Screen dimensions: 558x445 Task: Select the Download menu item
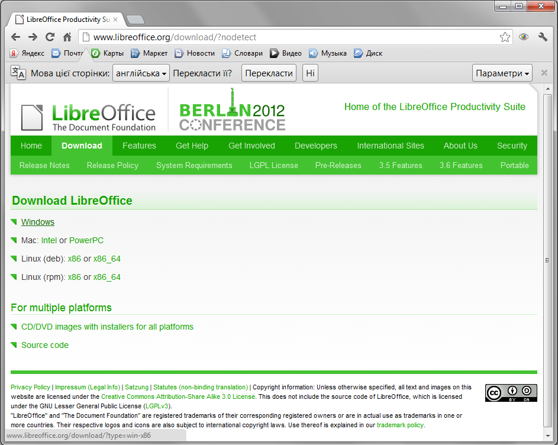pos(82,146)
